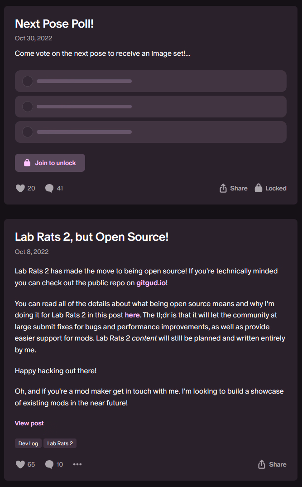Like the Lab Rats 2 Open Source post
Image resolution: width=302 pixels, height=487 pixels.
pos(20,464)
